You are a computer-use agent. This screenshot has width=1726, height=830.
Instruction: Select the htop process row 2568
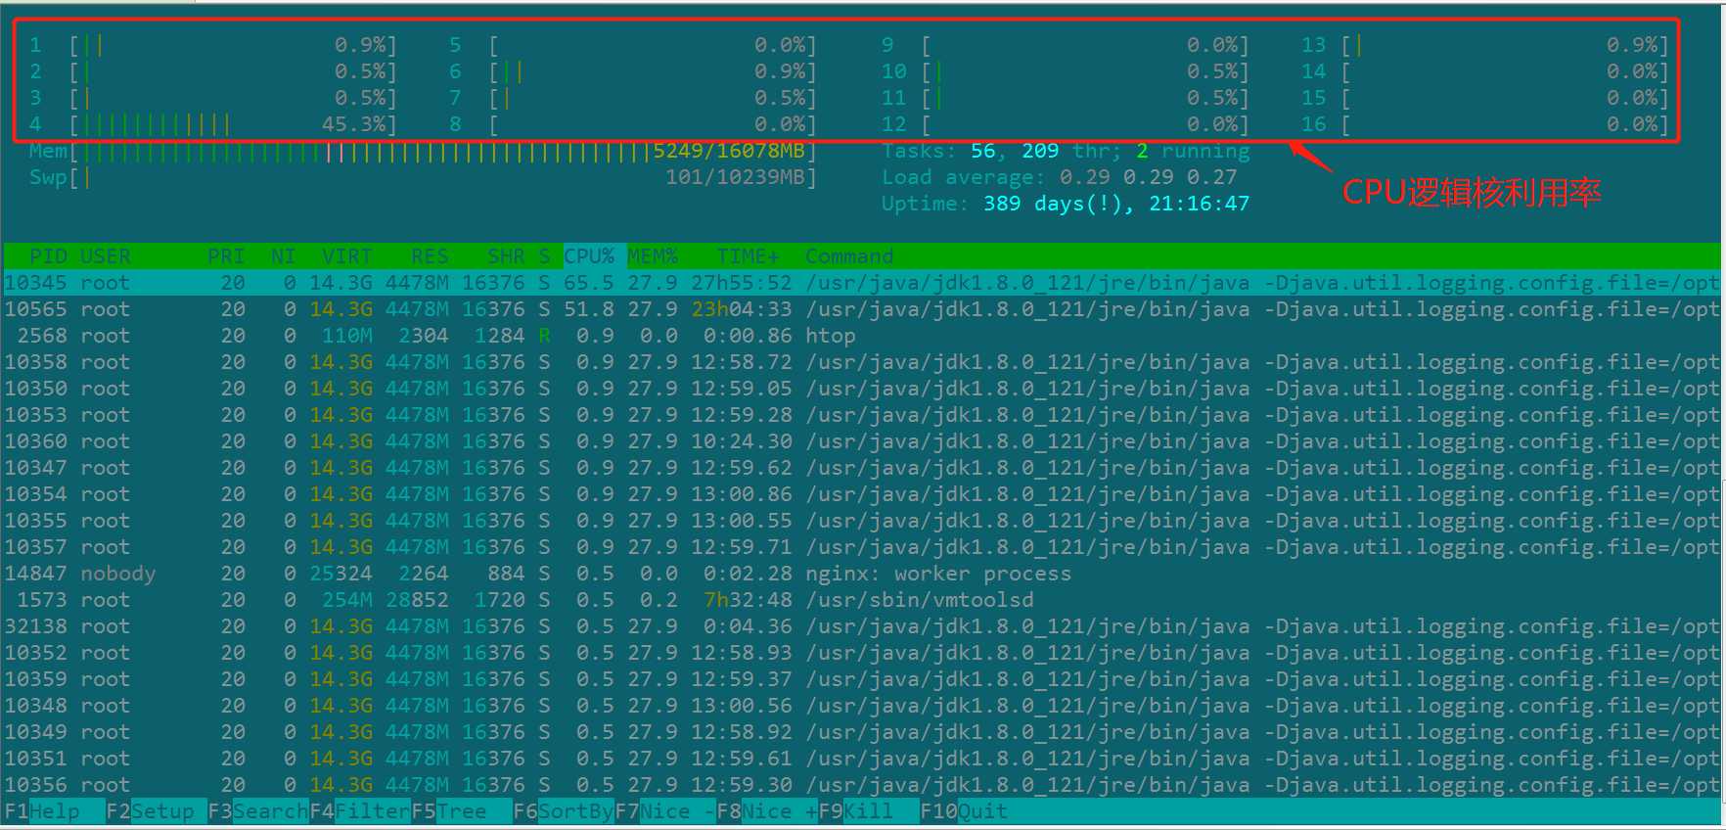pos(862,336)
